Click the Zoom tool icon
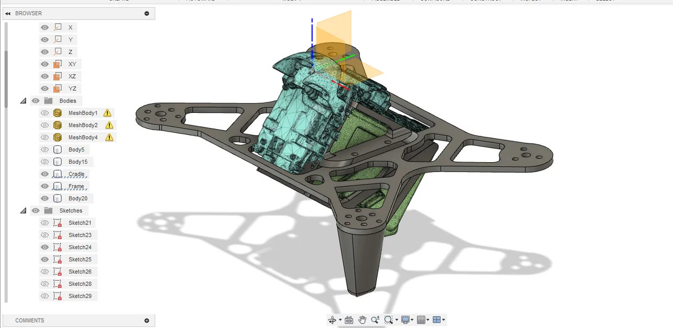673x328 pixels. [x=375, y=320]
